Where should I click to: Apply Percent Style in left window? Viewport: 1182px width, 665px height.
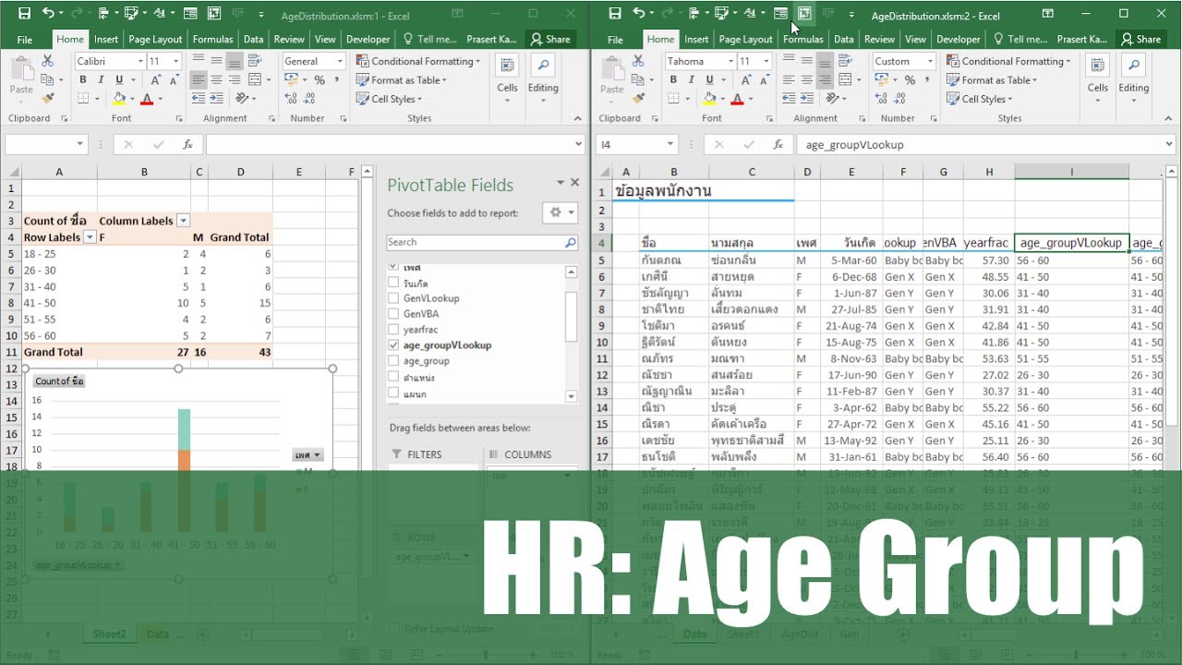tap(320, 80)
